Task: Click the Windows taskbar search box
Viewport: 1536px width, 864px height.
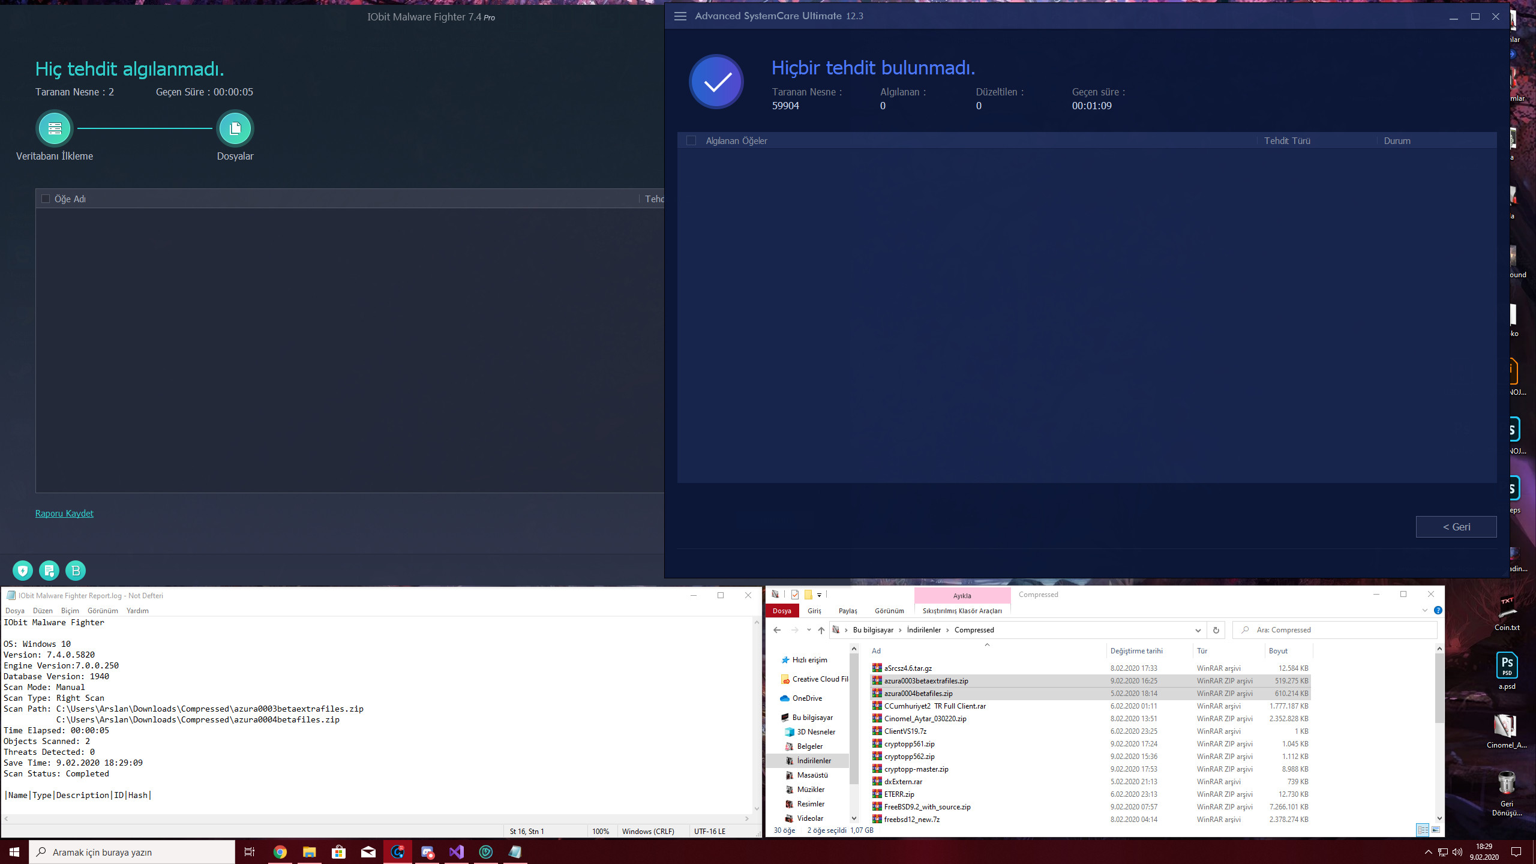Action: click(132, 852)
